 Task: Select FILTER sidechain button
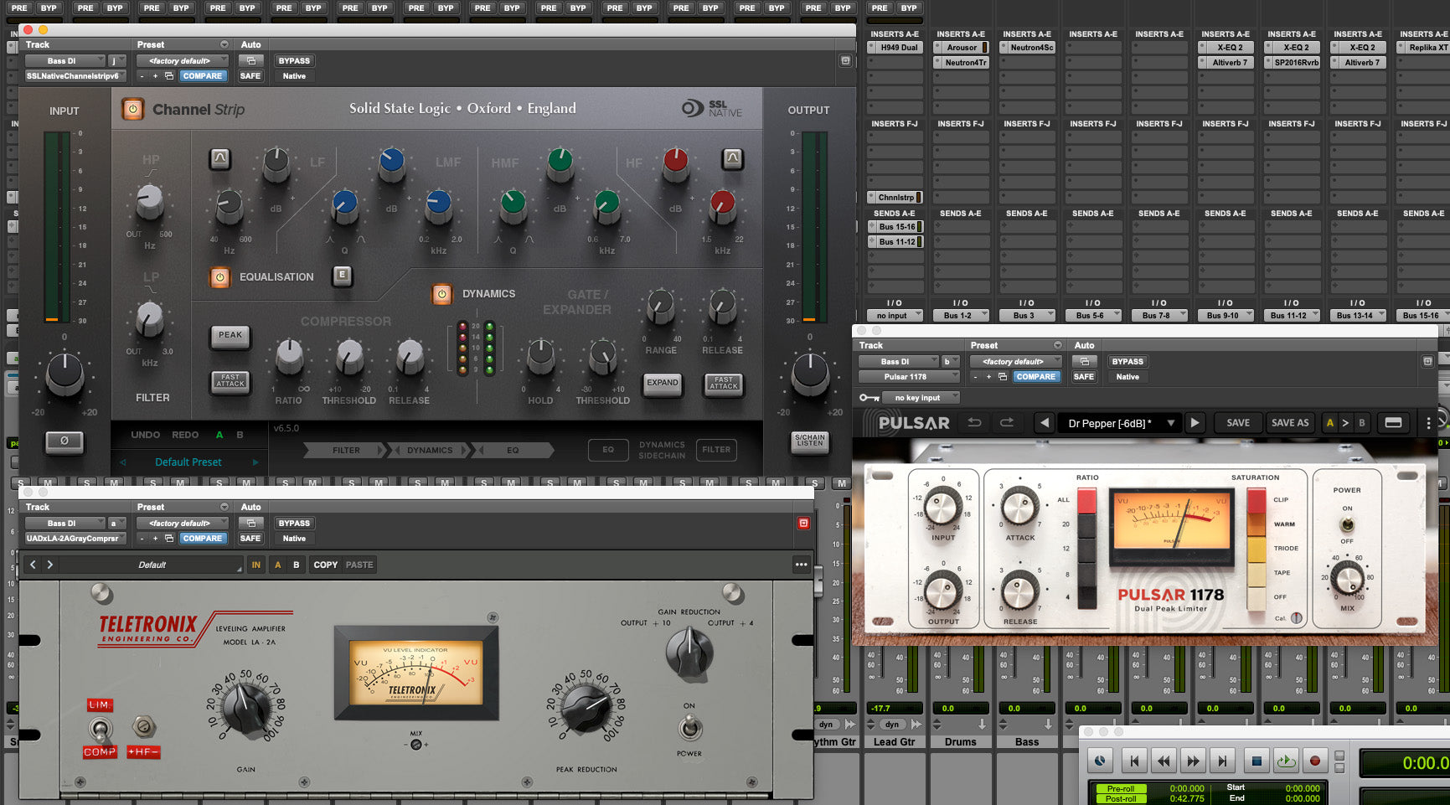coord(716,450)
